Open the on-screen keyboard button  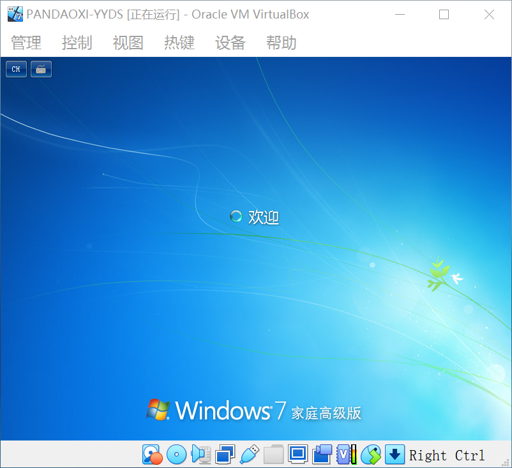(41, 69)
